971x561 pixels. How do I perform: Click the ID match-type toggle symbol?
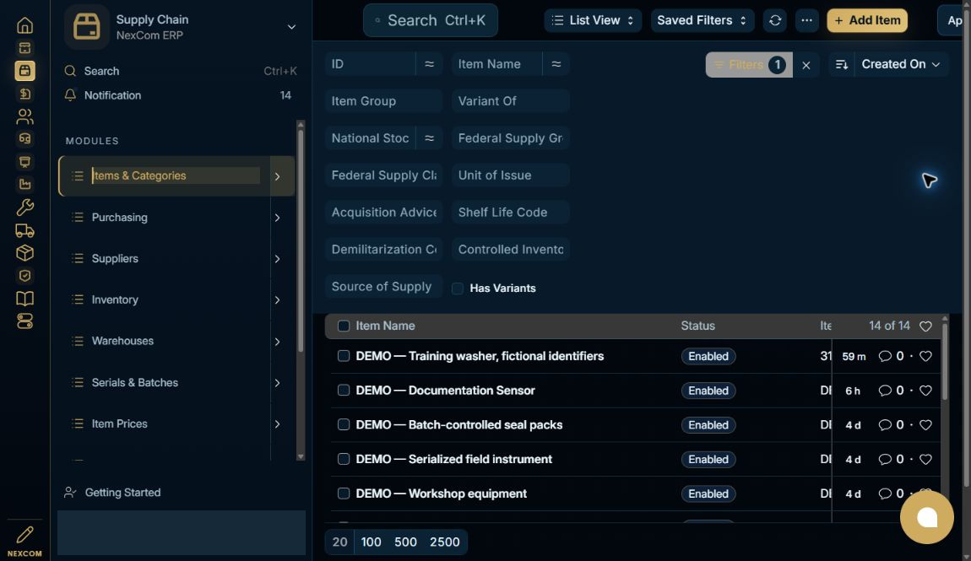[x=429, y=64]
